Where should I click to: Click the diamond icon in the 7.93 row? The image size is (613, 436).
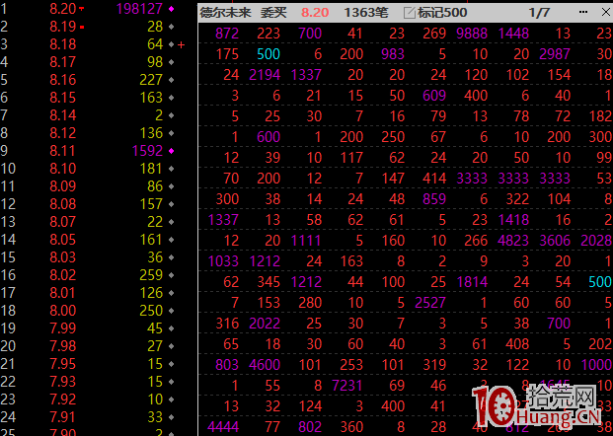[x=171, y=382]
